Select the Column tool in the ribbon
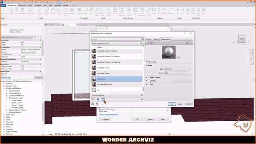 (39, 11)
